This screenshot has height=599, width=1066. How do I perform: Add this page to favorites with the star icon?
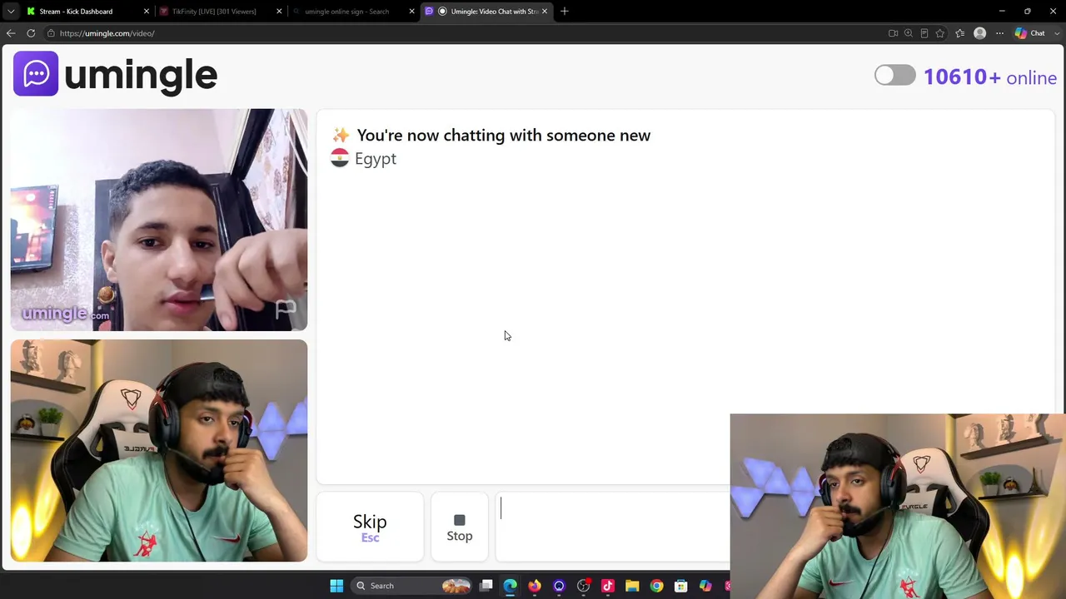click(x=940, y=33)
